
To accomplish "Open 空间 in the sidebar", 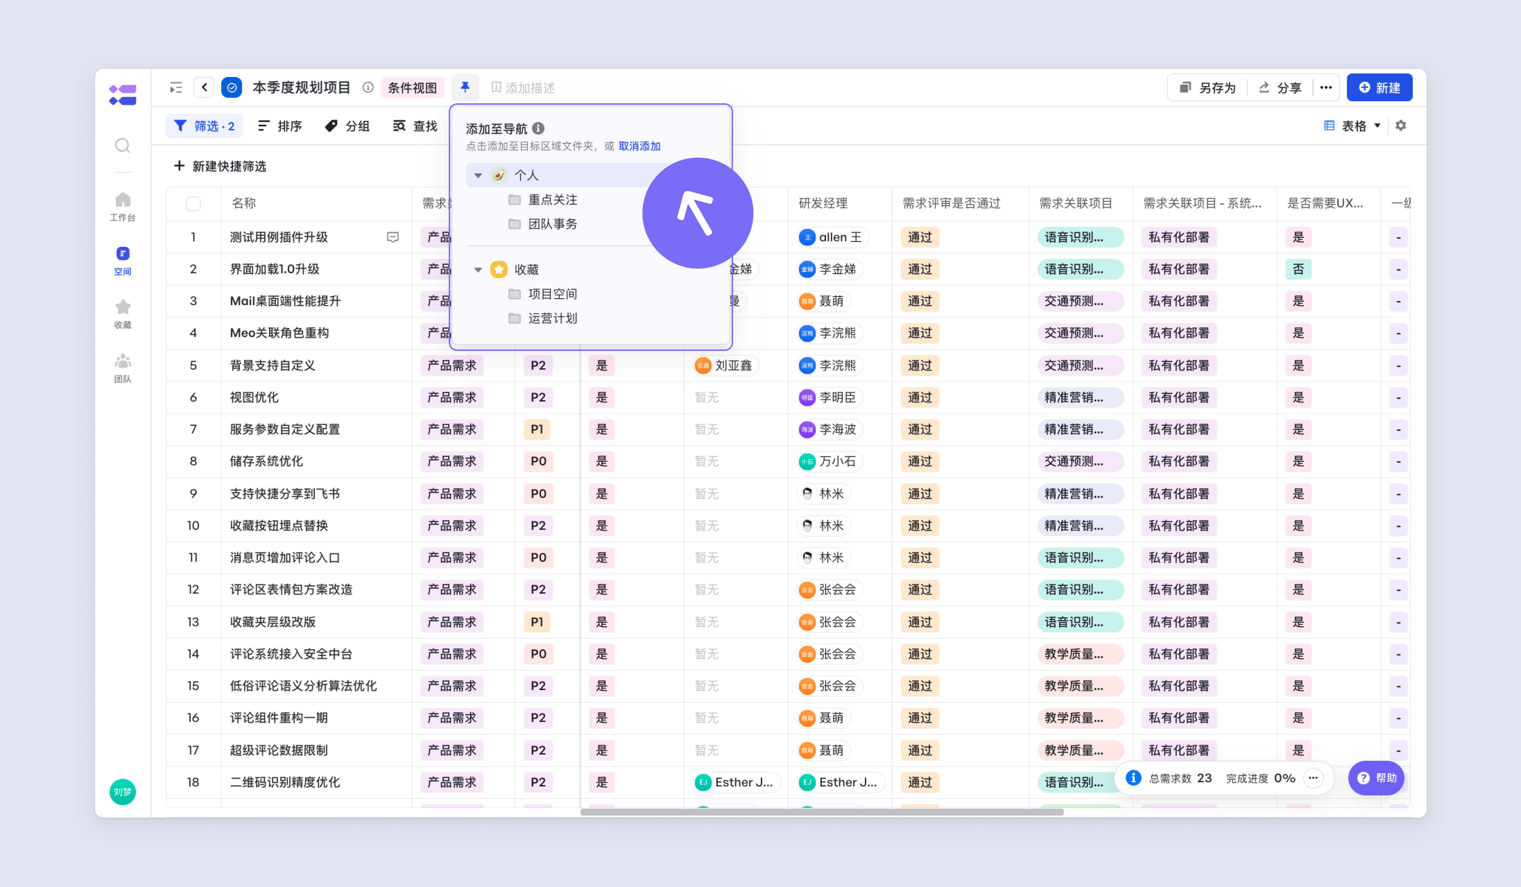I will (x=122, y=261).
